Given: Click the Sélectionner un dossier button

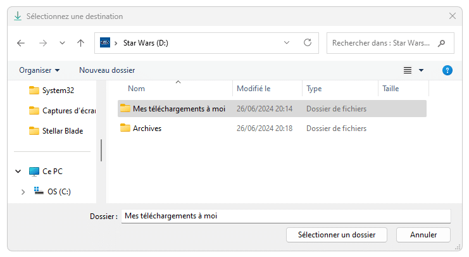Looking at the screenshot, I should point(336,234).
